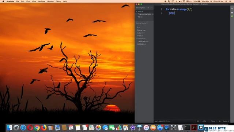Open the Python language mode dropdown

pyautogui.click(x=214, y=121)
